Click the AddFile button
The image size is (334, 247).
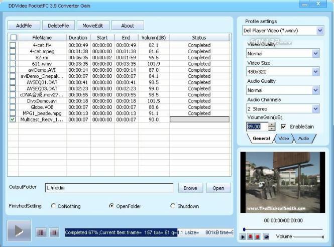[x=24, y=26]
